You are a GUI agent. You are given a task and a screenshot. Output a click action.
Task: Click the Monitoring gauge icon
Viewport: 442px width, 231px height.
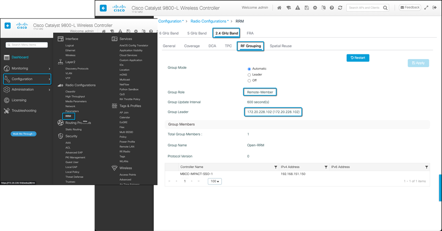point(7,68)
